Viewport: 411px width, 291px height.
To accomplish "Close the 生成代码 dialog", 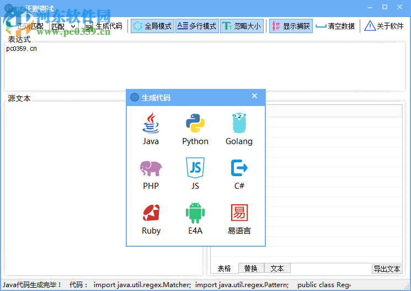I will point(254,96).
